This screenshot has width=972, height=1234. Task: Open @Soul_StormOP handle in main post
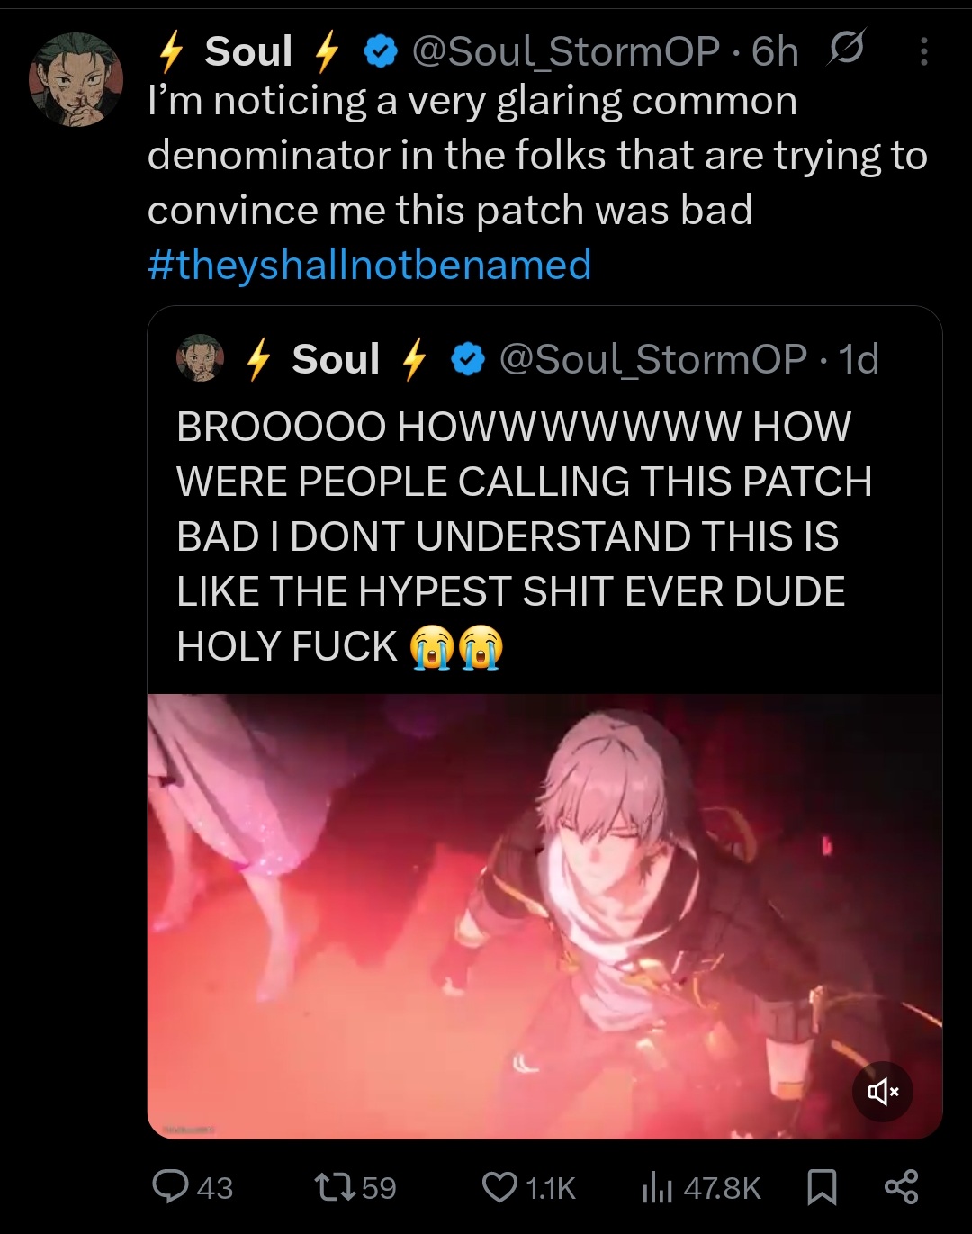coord(566,51)
